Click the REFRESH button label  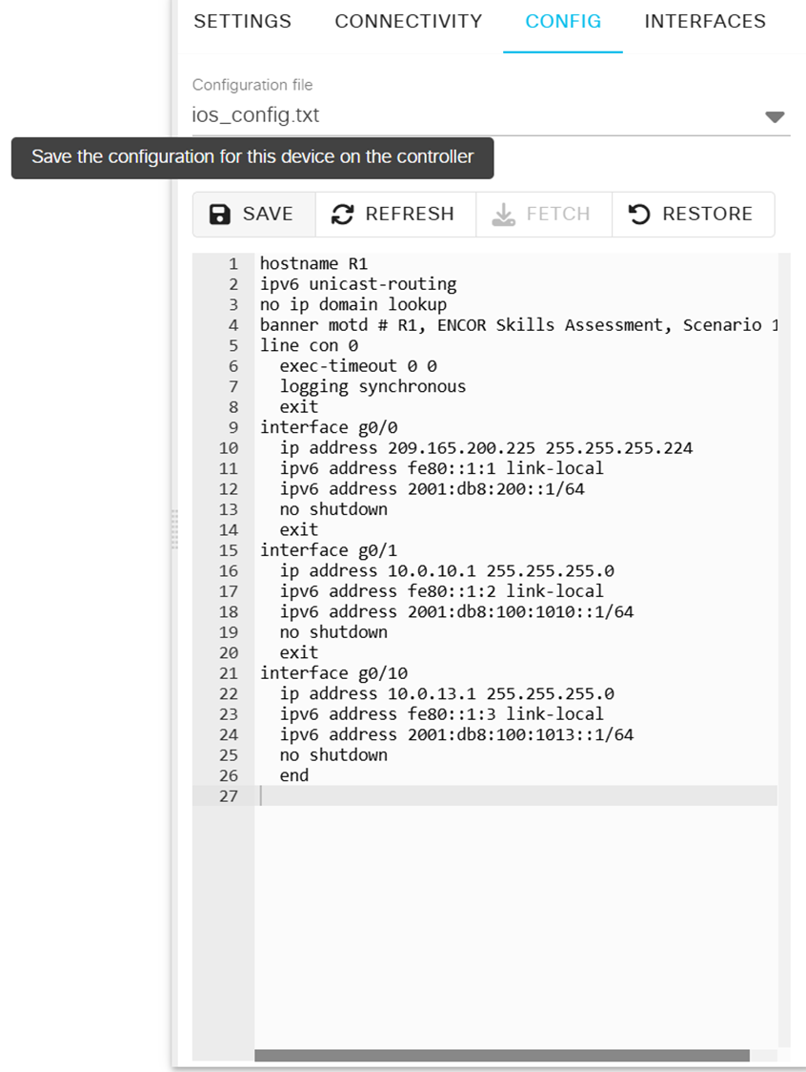[x=410, y=214]
